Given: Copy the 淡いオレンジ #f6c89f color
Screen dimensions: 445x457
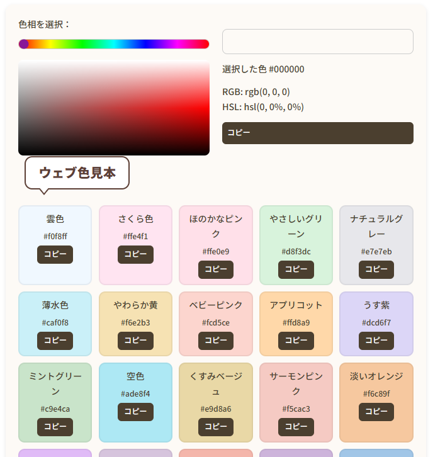Looking at the screenshot, I should (376, 412).
